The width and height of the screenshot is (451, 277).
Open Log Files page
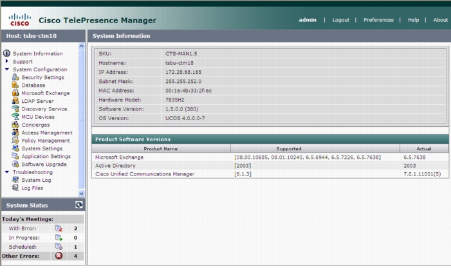coord(32,188)
